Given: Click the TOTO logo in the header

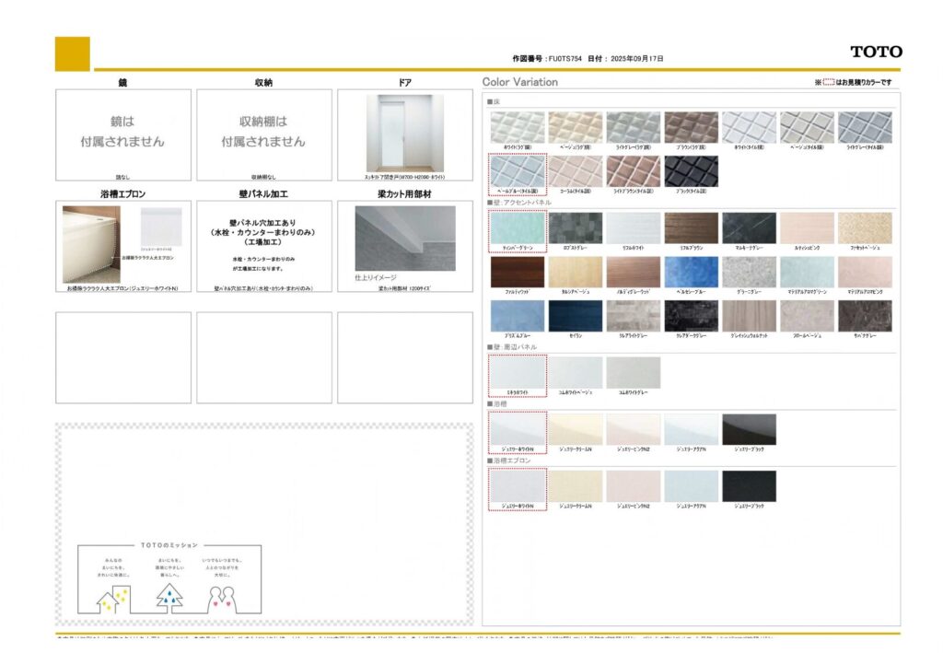Looking at the screenshot, I should [876, 52].
